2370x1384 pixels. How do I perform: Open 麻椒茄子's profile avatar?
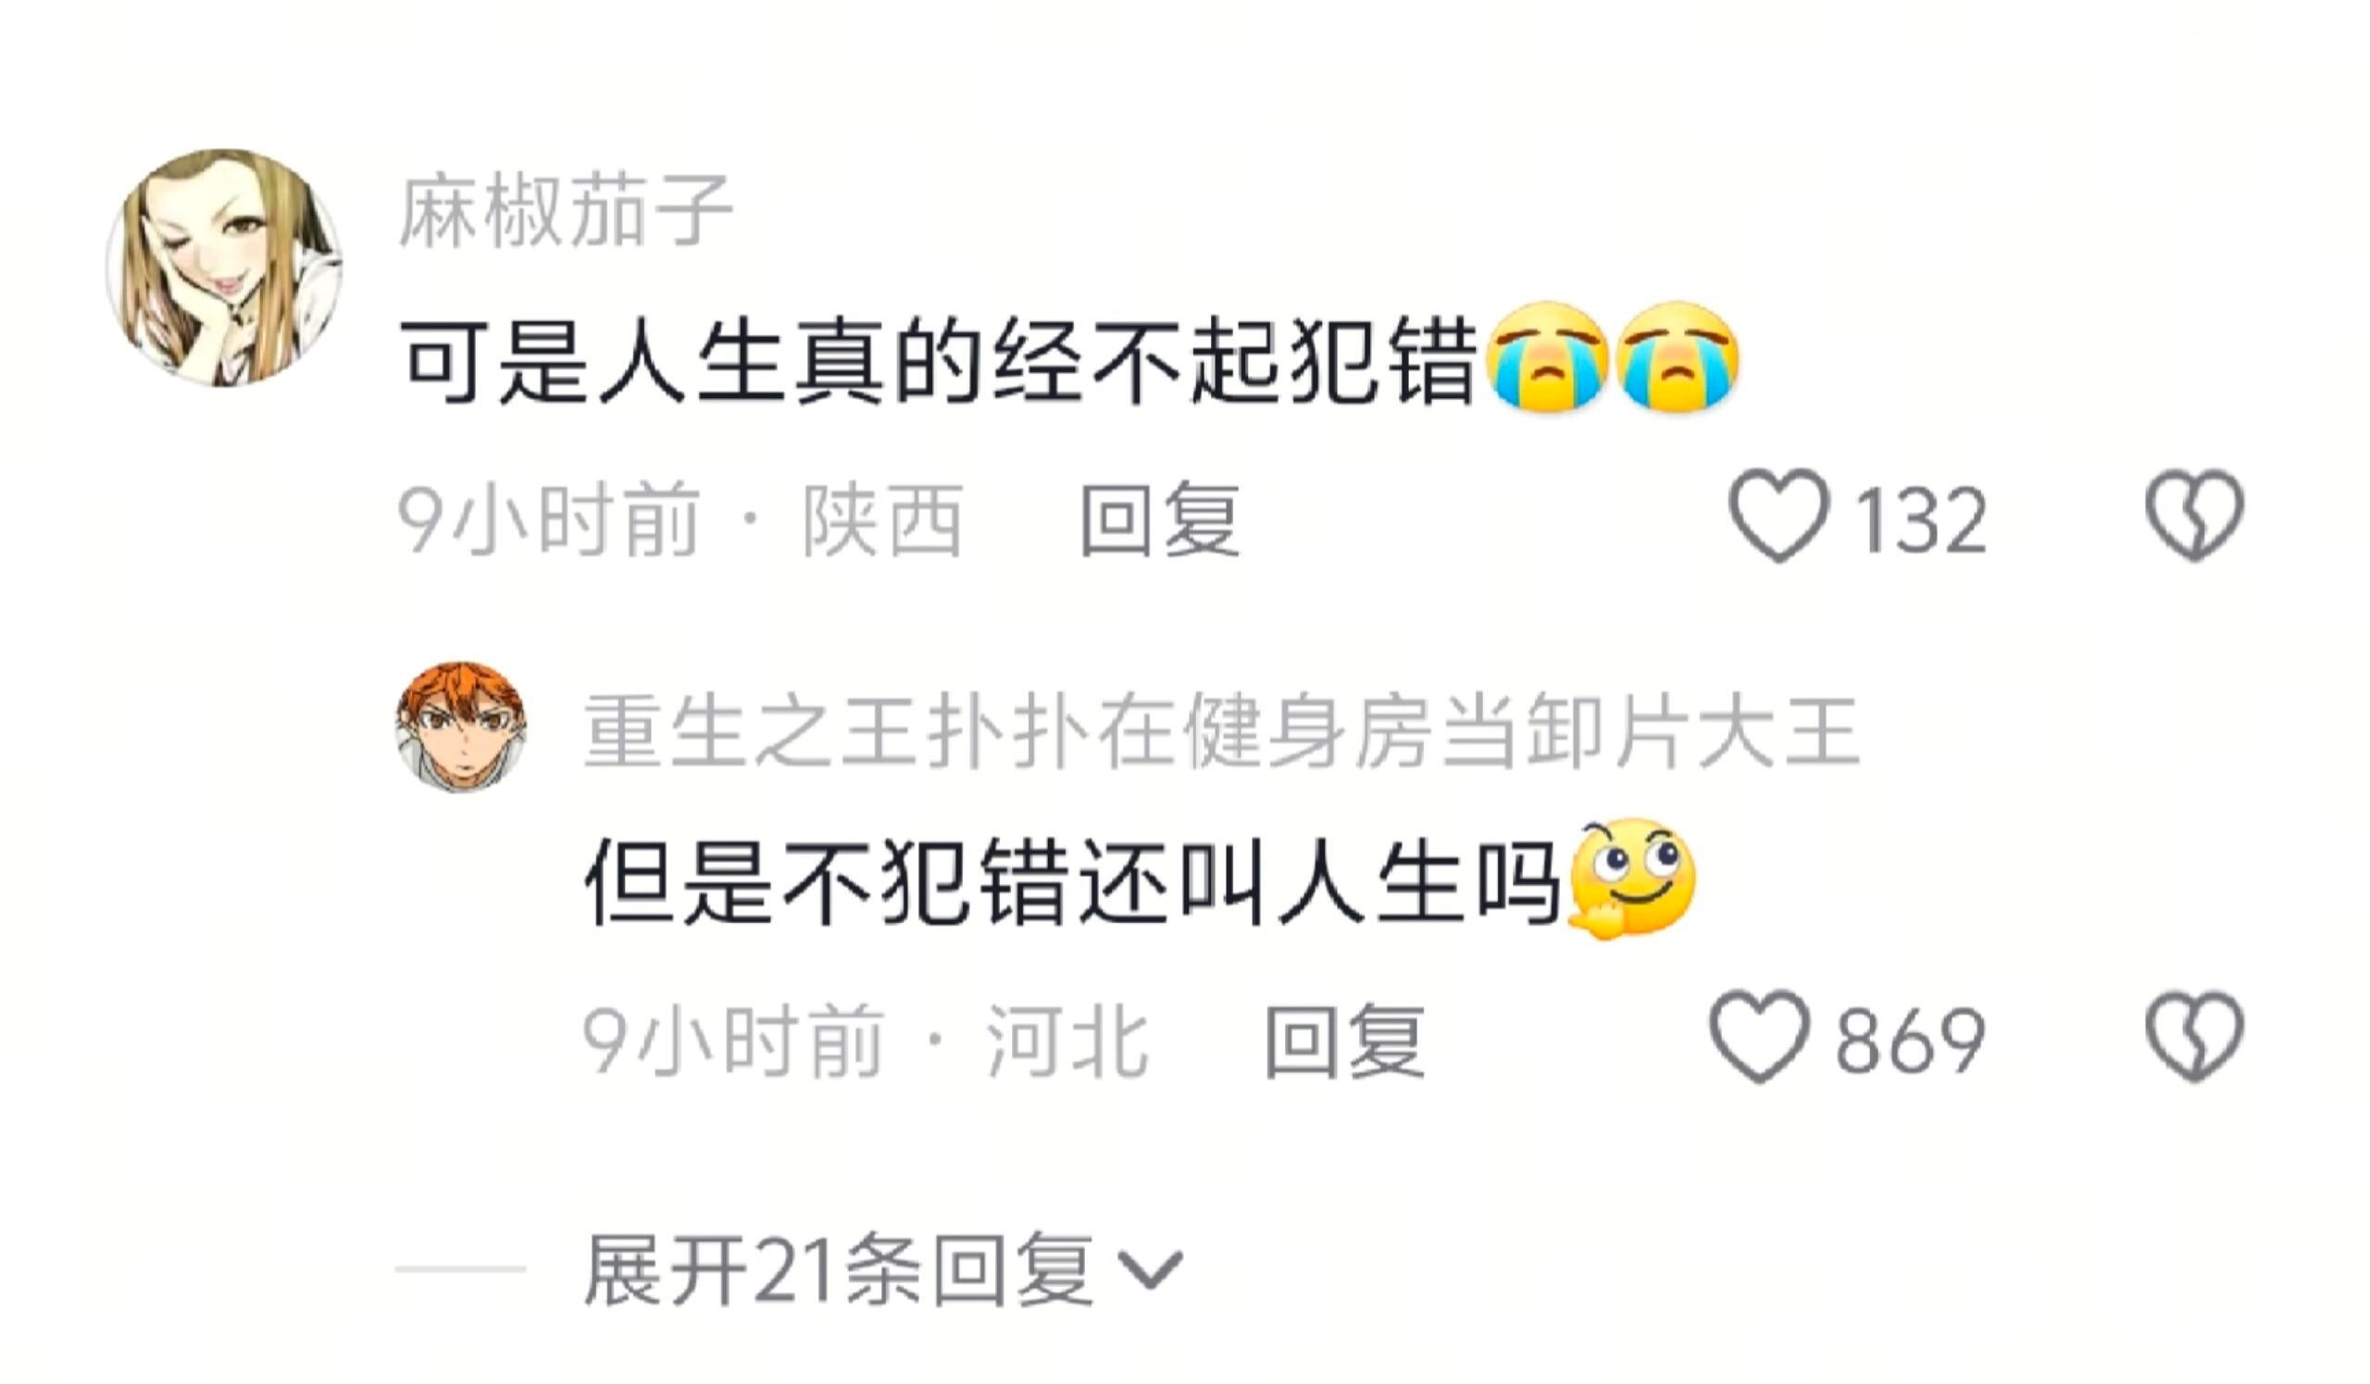tap(224, 268)
